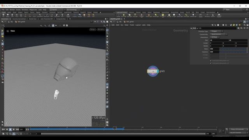Open the Render menu
Image resolution: width=249 pixels, height=140 pixels.
[12, 10]
